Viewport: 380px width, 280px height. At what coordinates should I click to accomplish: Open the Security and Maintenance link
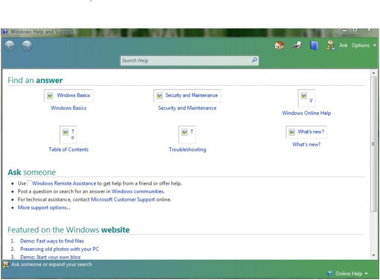click(x=187, y=108)
